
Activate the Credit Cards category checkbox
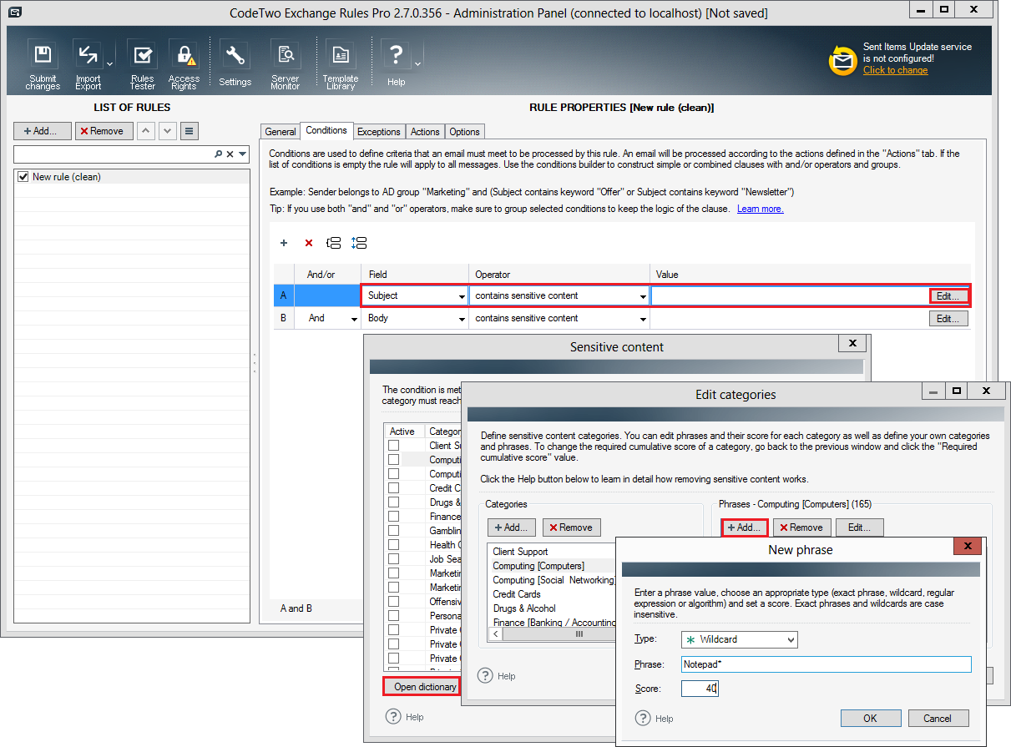tap(393, 488)
